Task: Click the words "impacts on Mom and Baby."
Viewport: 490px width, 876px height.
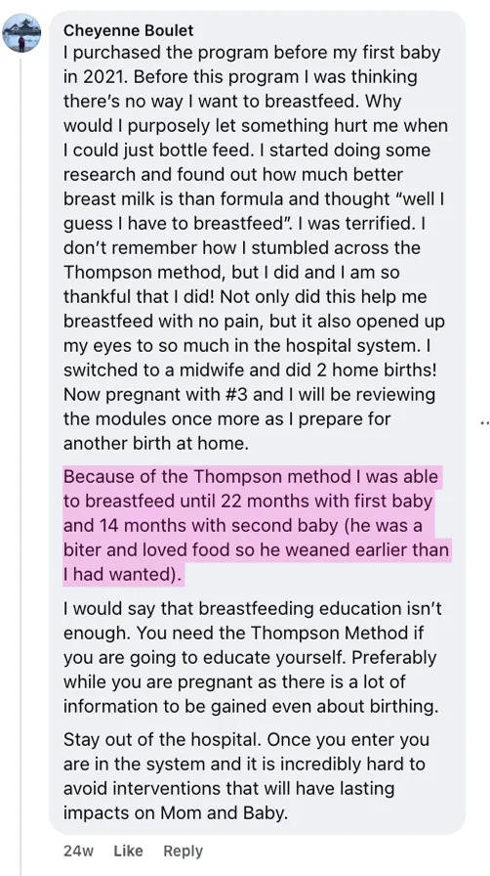Action: tap(176, 812)
